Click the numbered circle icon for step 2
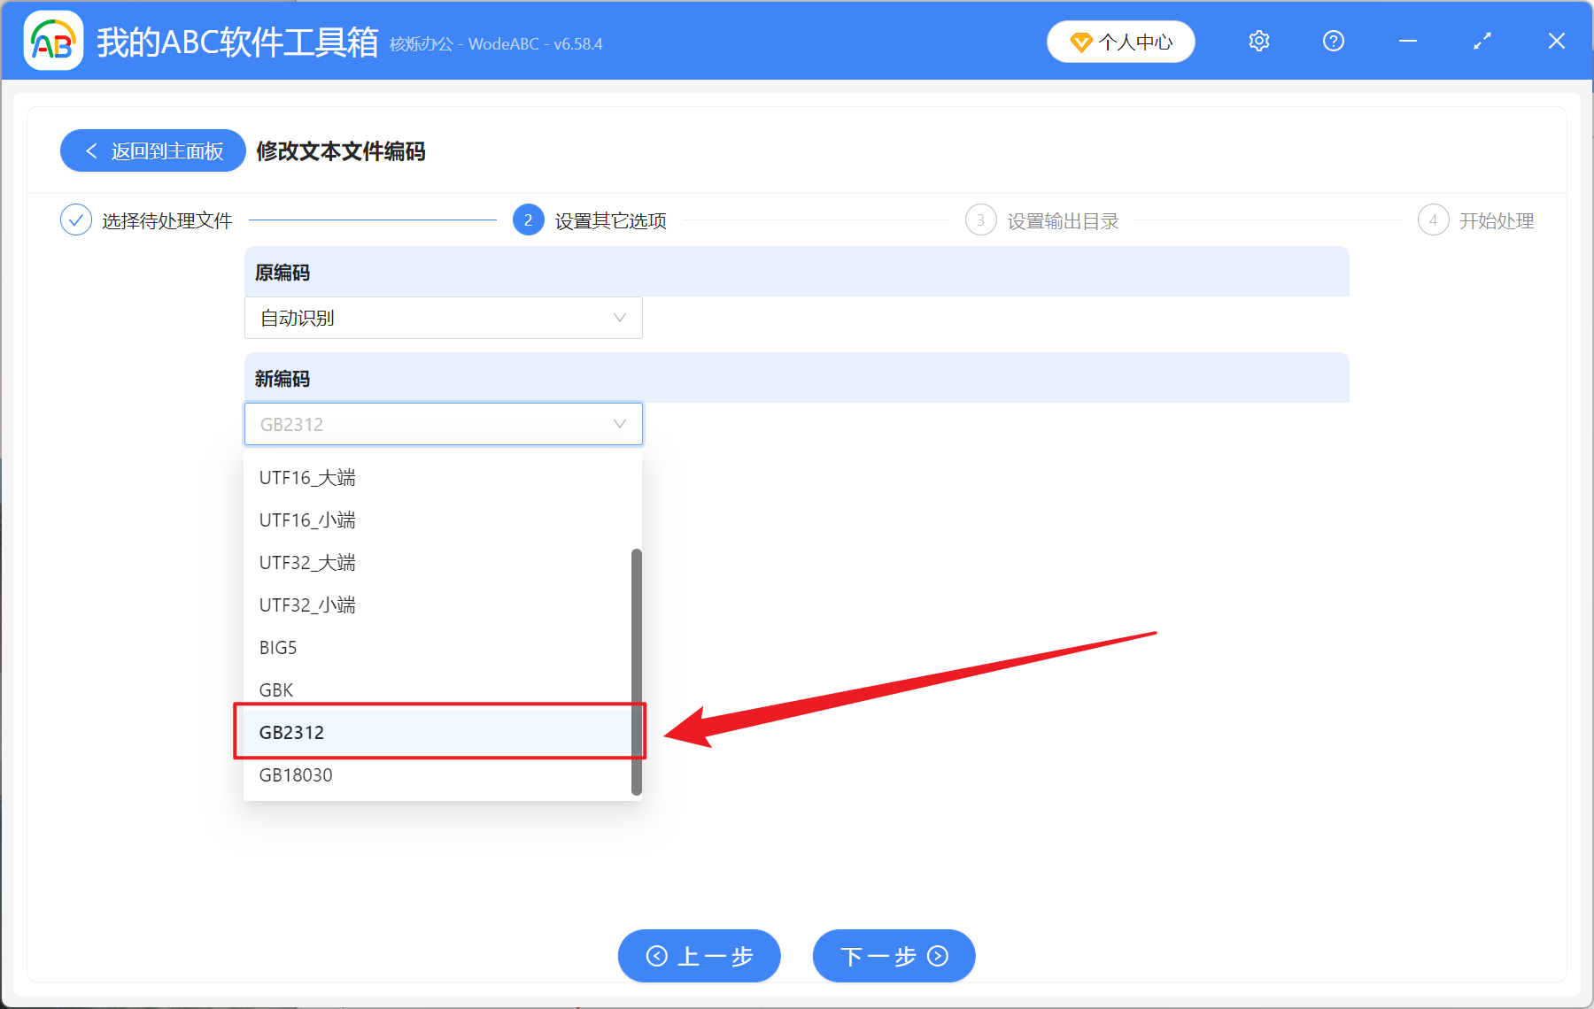The width and height of the screenshot is (1594, 1009). tap(528, 220)
